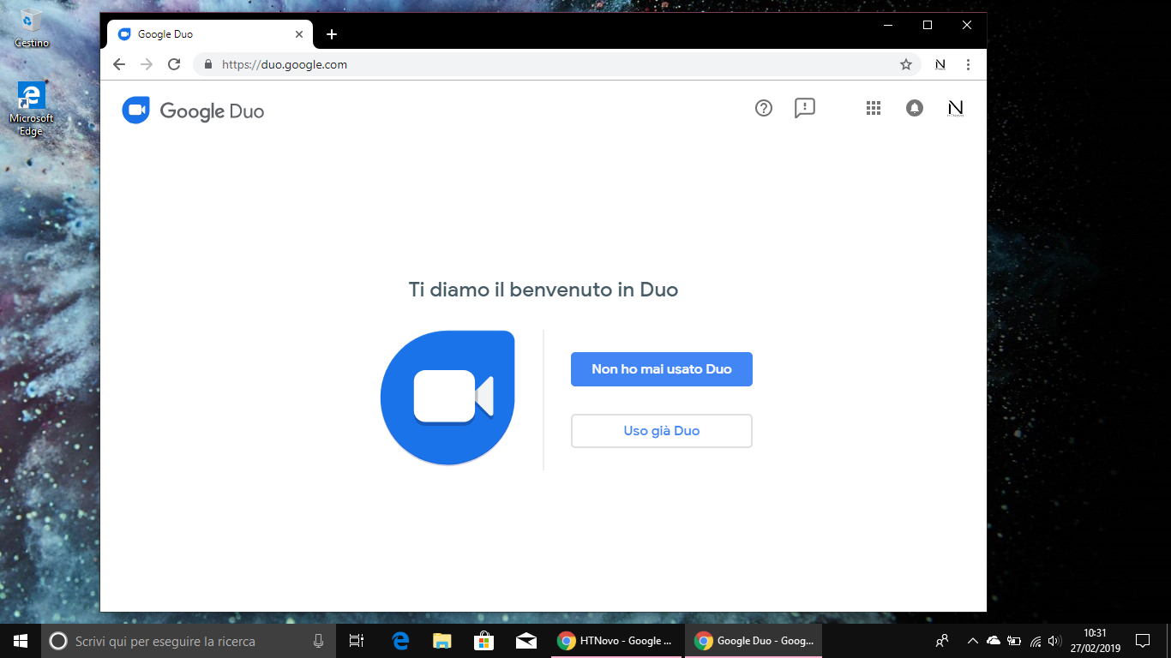Image resolution: width=1171 pixels, height=658 pixels.
Task: Show hidden tray icons chevron
Action: [x=972, y=641]
